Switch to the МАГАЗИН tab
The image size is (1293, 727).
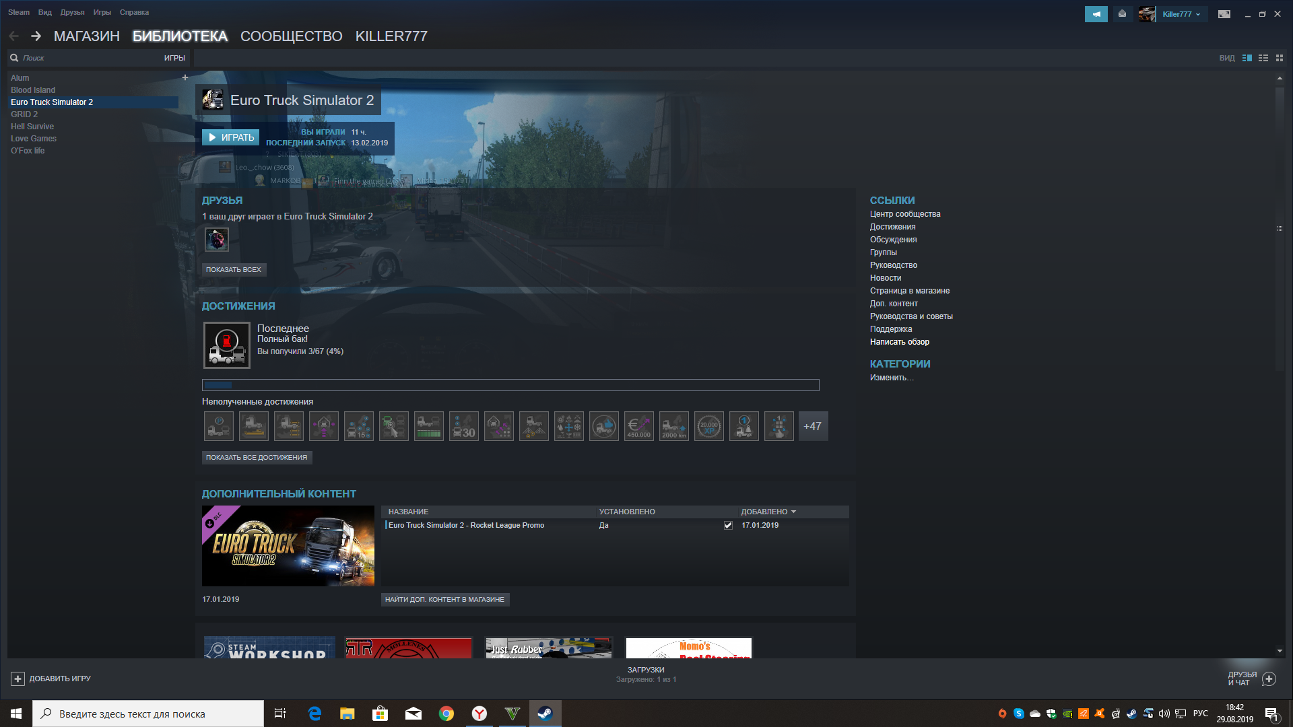coord(87,36)
